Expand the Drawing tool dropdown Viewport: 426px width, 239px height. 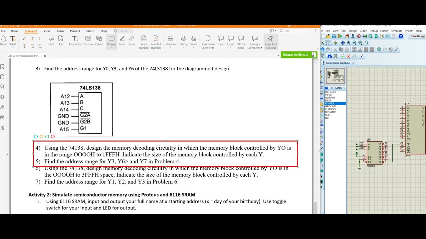click(x=111, y=47)
